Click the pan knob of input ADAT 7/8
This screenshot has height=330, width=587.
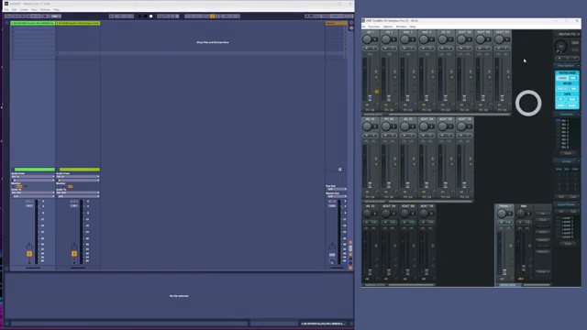499,39
